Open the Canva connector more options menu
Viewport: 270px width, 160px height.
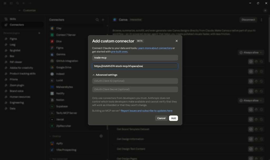tap(261, 20)
